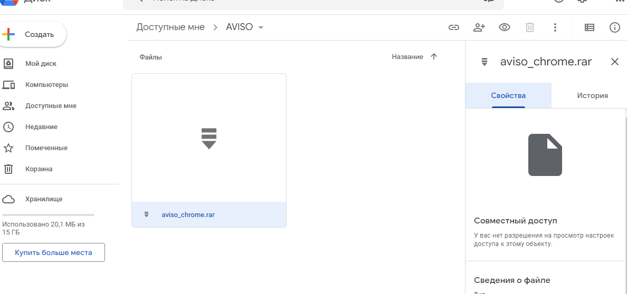This screenshot has width=627, height=294.
Task: Open Компьютеры section
Action: 46,85
